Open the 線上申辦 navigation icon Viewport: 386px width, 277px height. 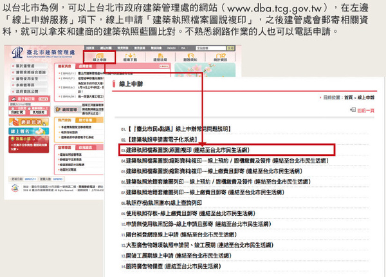(100, 57)
